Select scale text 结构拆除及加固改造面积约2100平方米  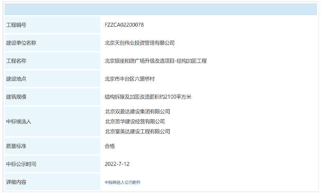pos(148,97)
